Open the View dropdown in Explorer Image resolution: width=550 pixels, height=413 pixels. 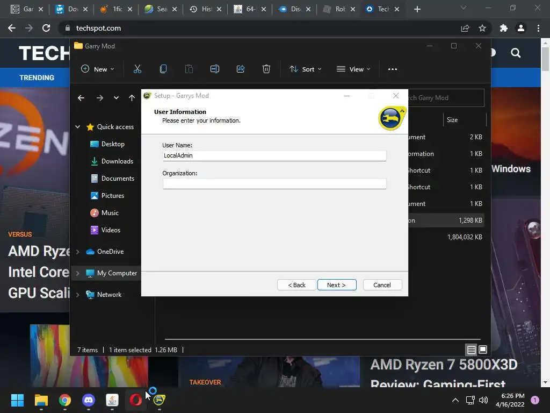[353, 69]
